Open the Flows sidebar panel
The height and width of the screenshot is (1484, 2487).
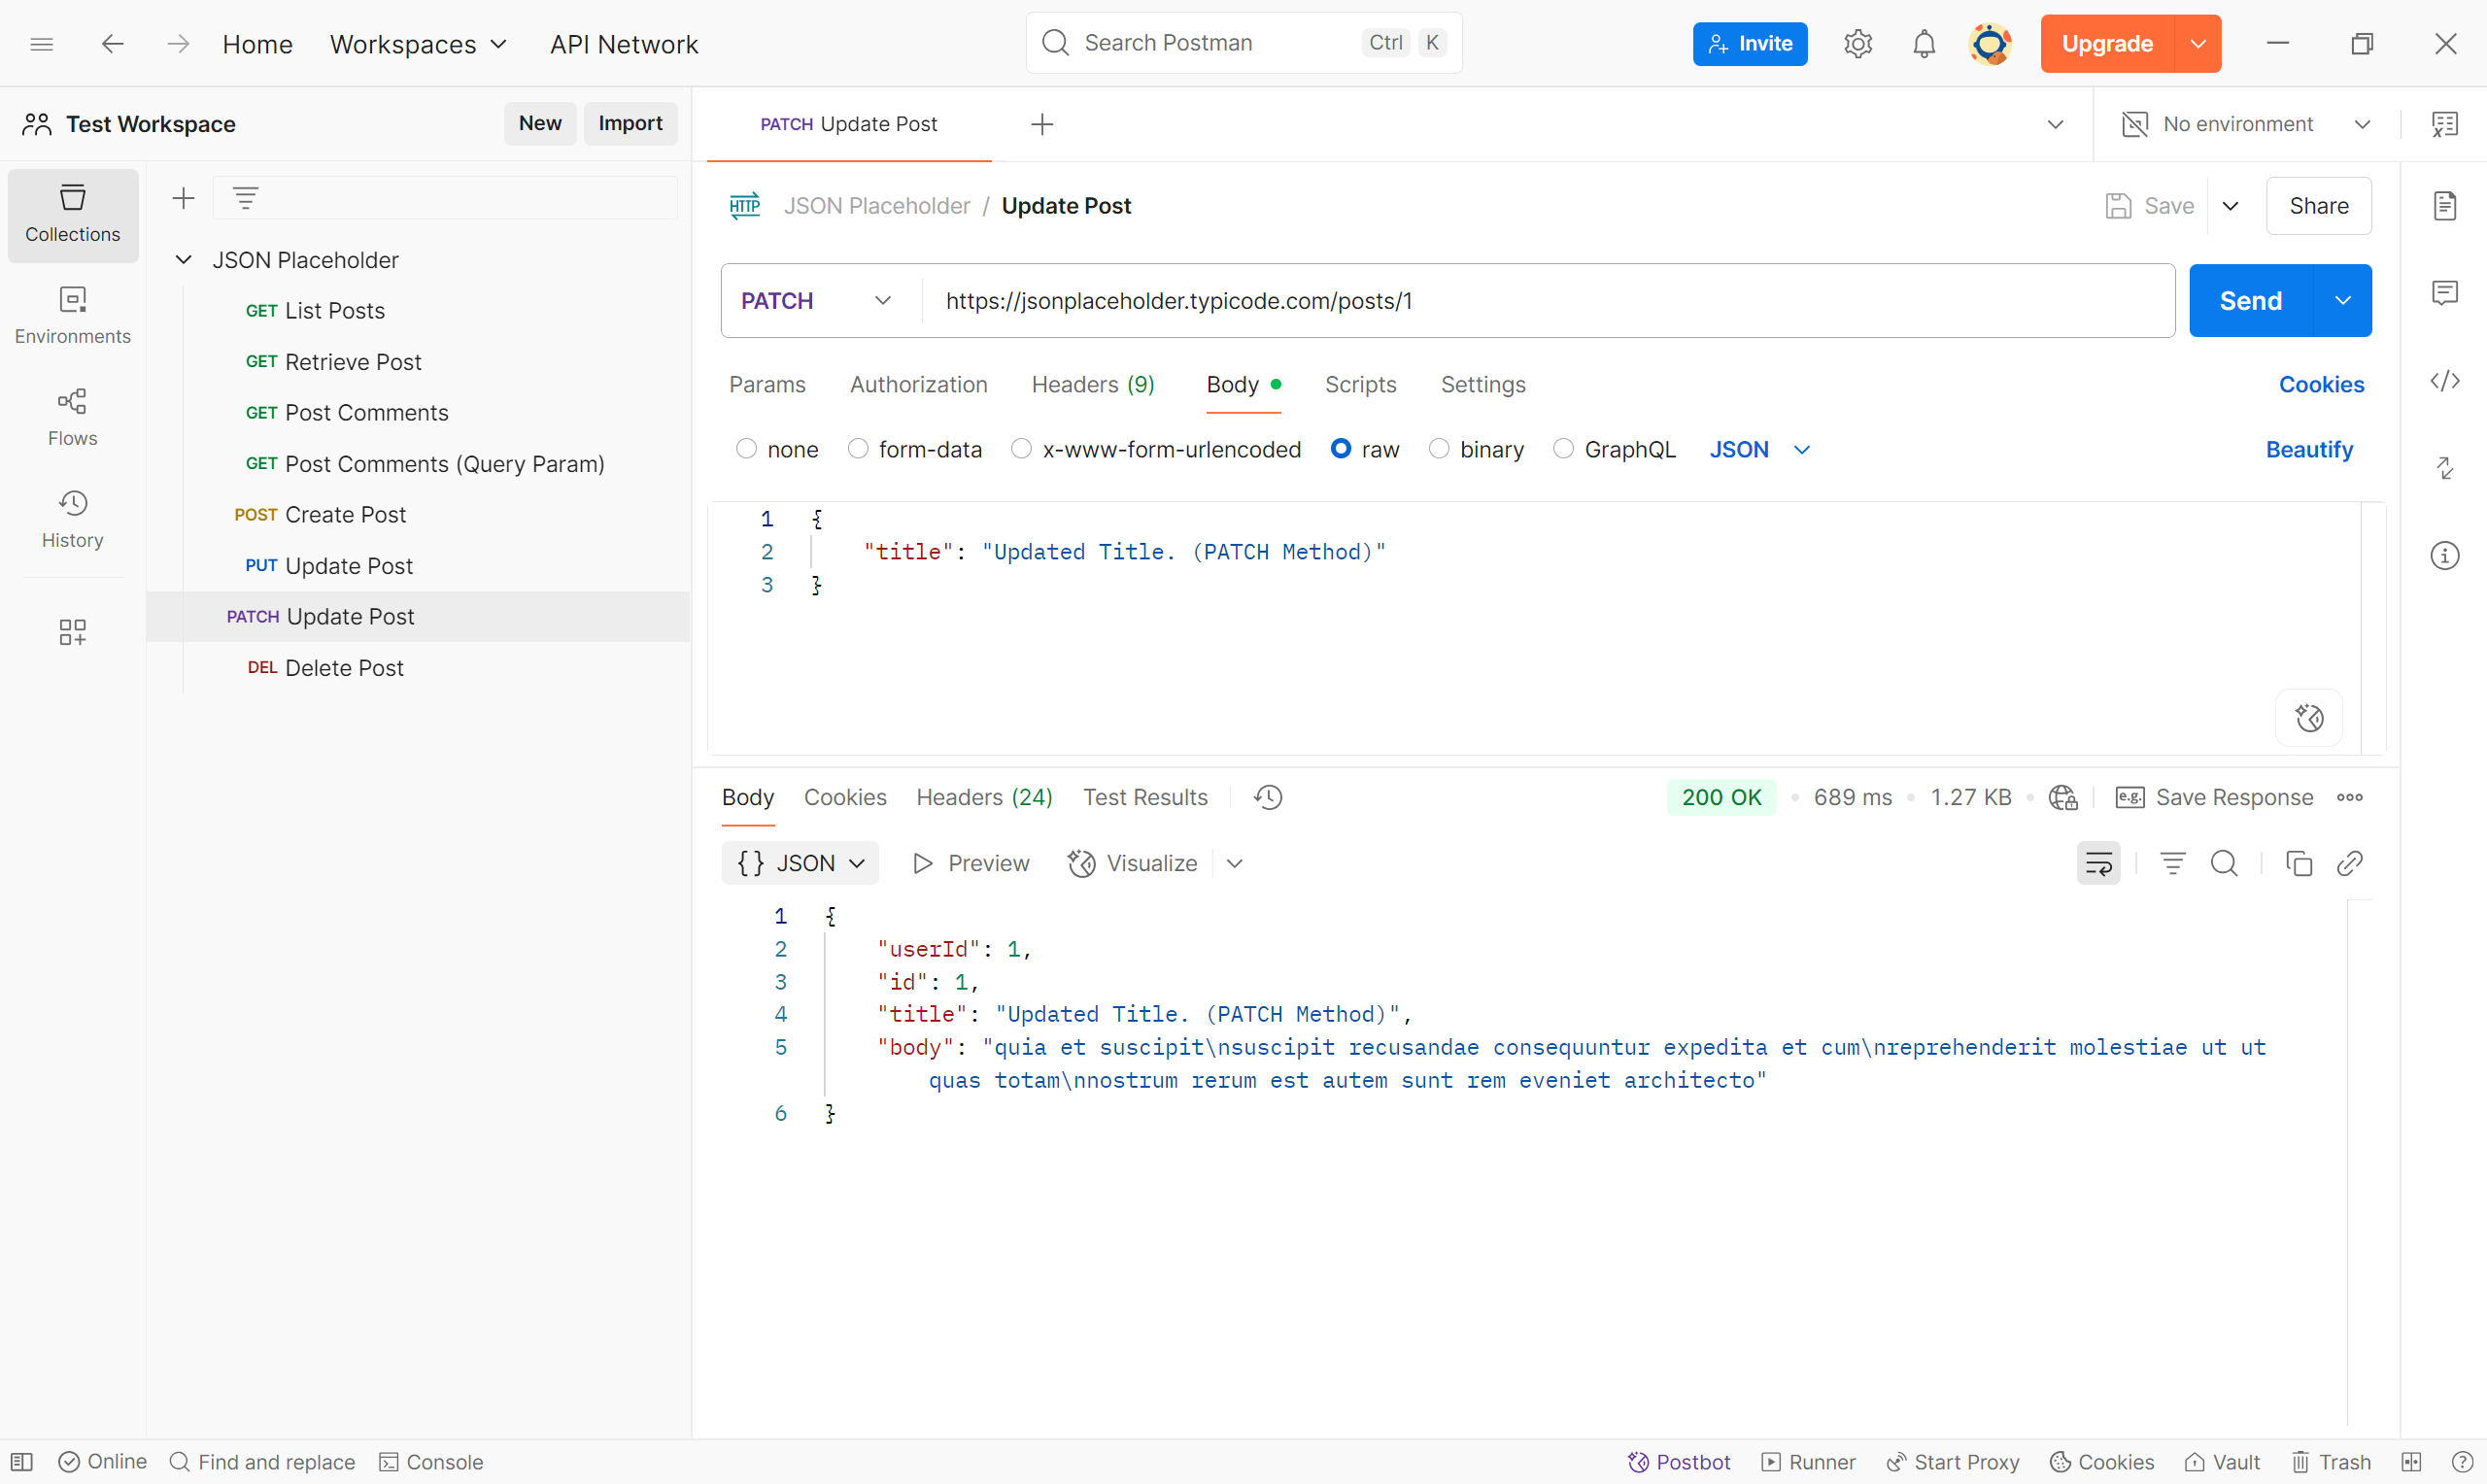[x=73, y=418]
